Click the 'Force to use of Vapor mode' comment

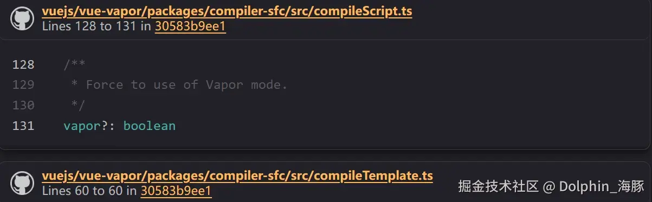186,85
